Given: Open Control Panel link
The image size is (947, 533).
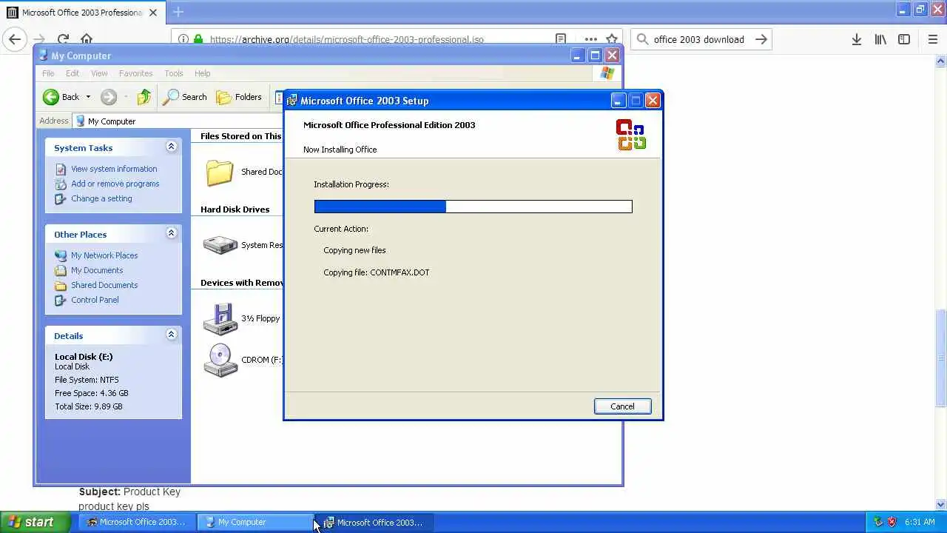Looking at the screenshot, I should 95,300.
